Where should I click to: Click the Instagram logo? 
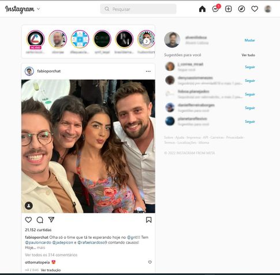(20, 9)
